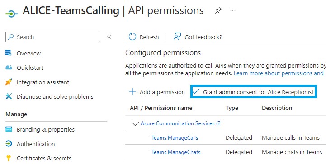The height and width of the screenshot is (164, 326).
Task: Collapse the Azure Communication Services group chevron
Action: click(x=135, y=123)
